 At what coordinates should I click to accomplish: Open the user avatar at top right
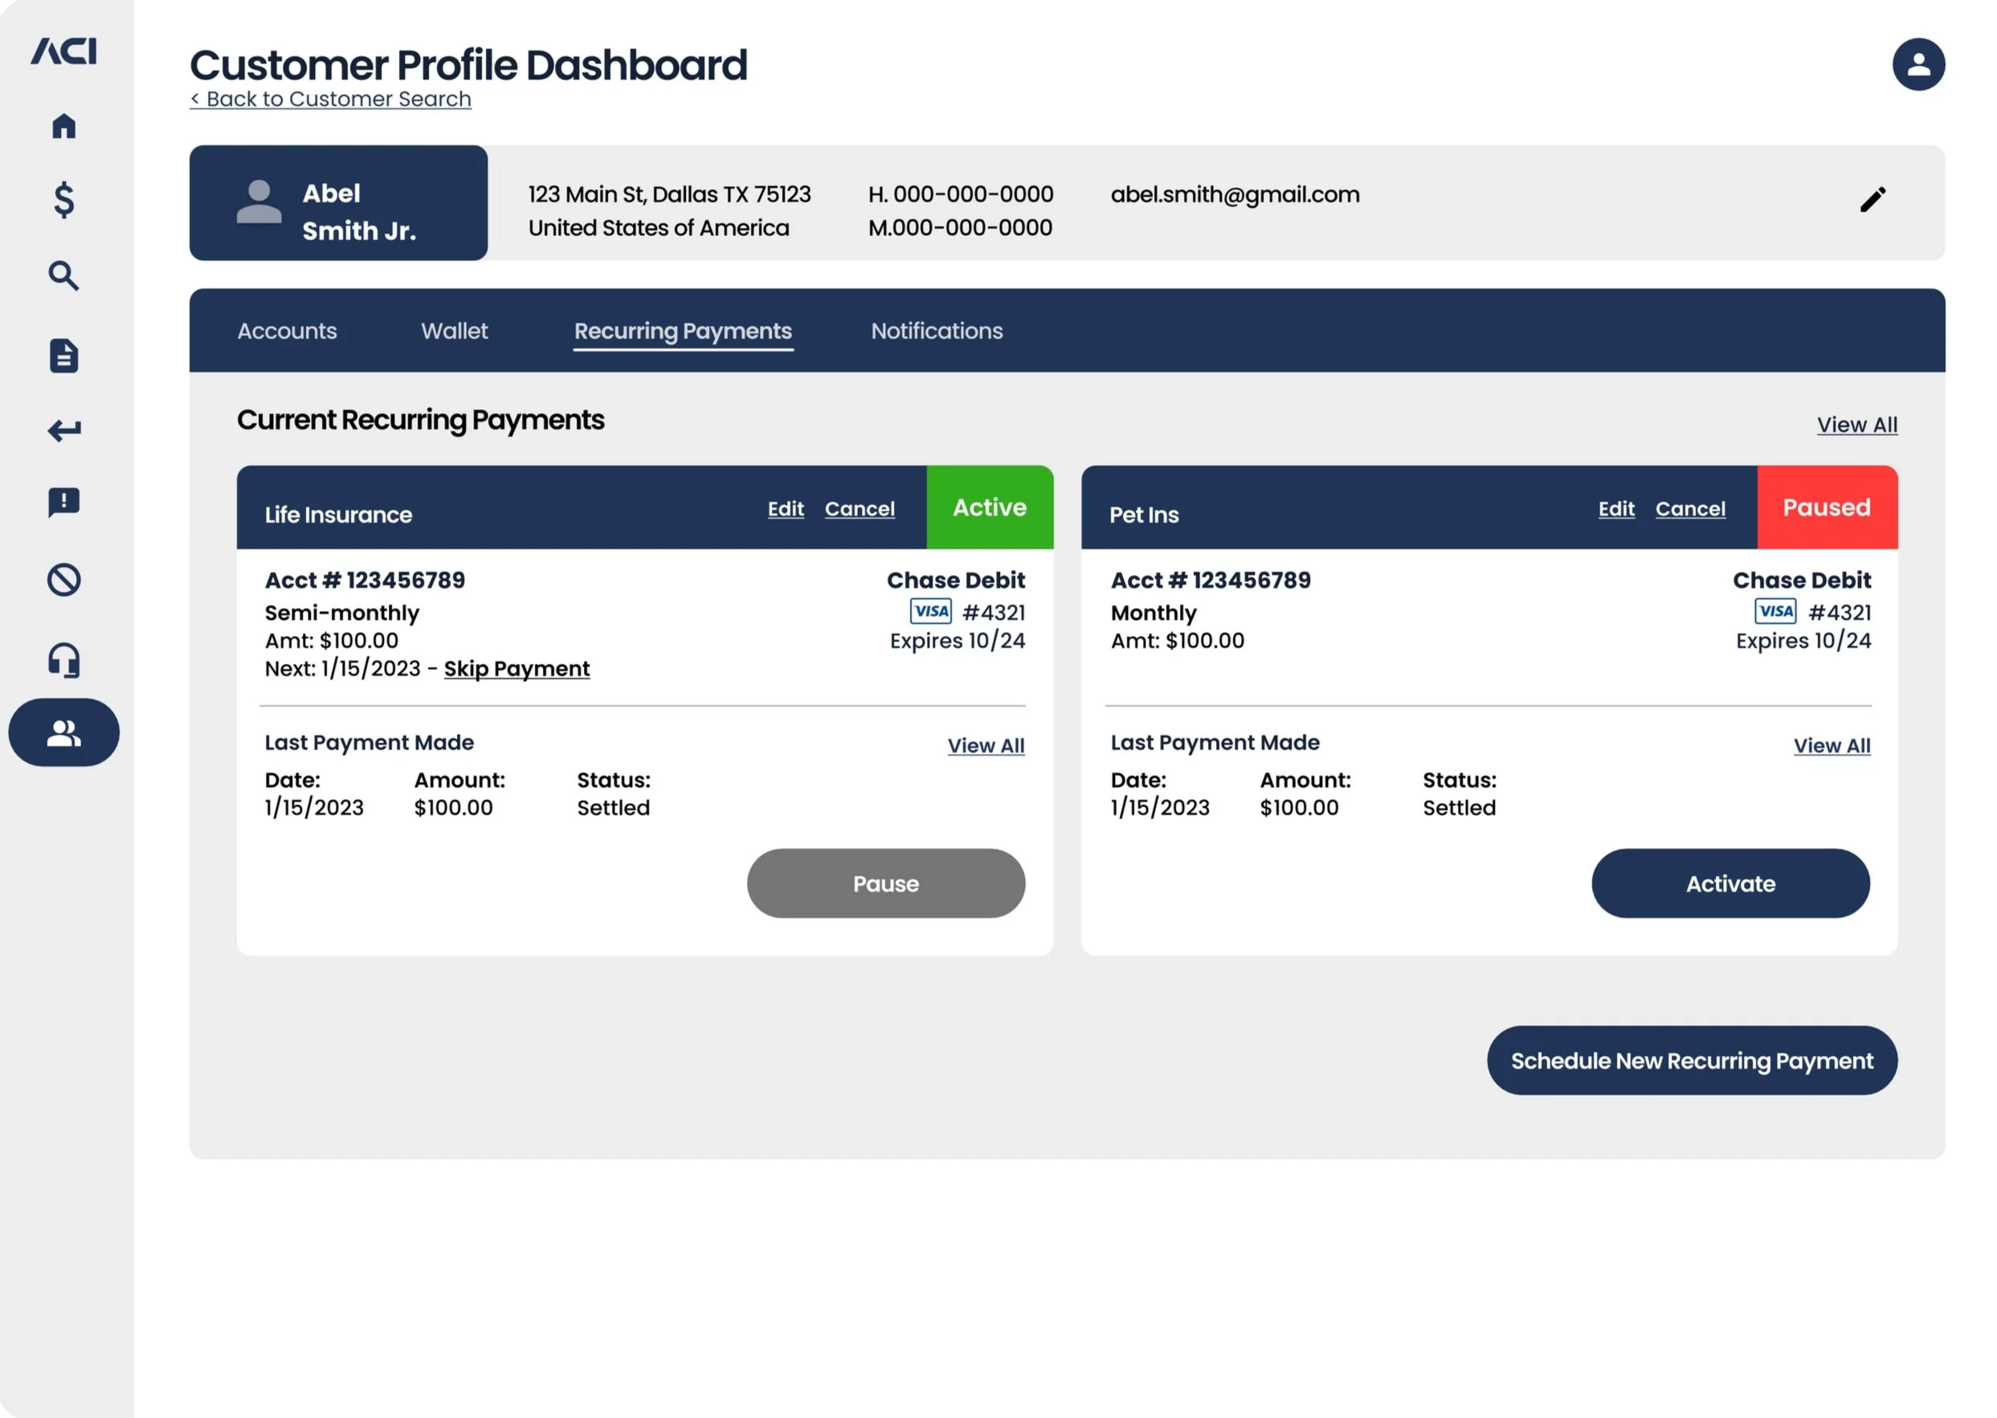[1917, 64]
